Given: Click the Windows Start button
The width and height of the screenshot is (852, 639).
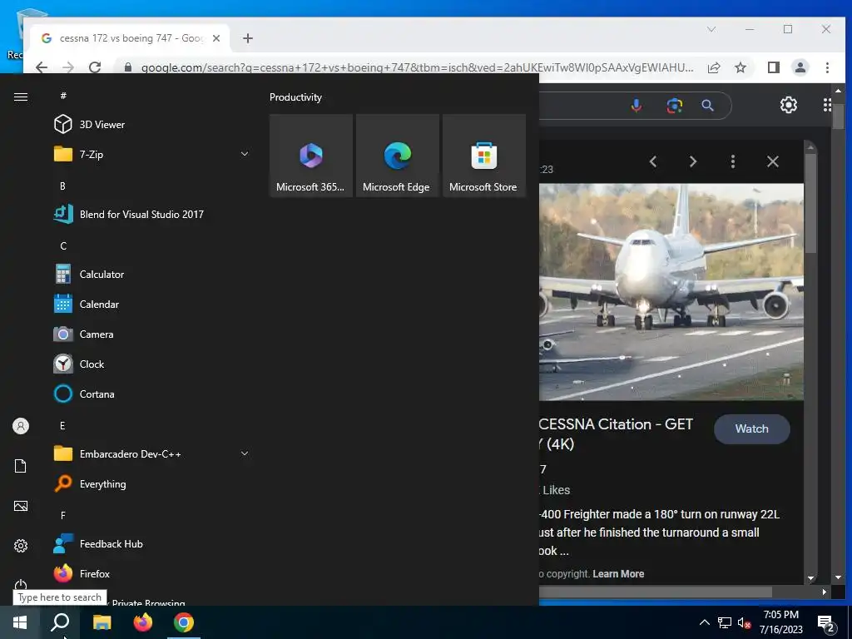Looking at the screenshot, I should (x=20, y=622).
